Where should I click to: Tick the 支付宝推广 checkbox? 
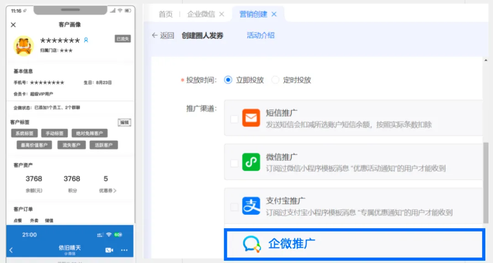[234, 207]
